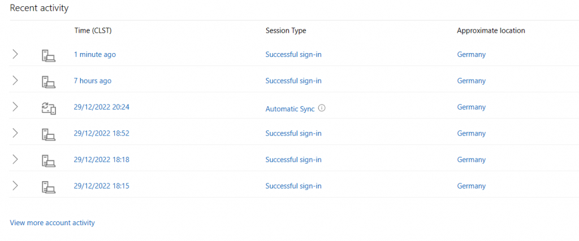
Task: Click device icon for 29/12/2022 18:18 row
Action: pos(48,161)
